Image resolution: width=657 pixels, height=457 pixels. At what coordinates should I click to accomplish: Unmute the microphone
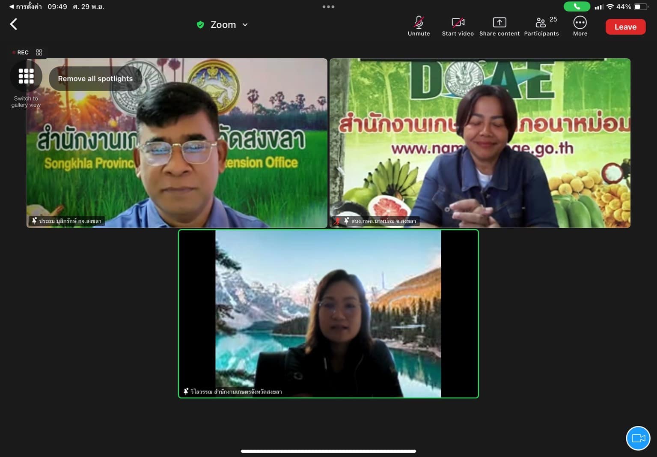(x=419, y=27)
